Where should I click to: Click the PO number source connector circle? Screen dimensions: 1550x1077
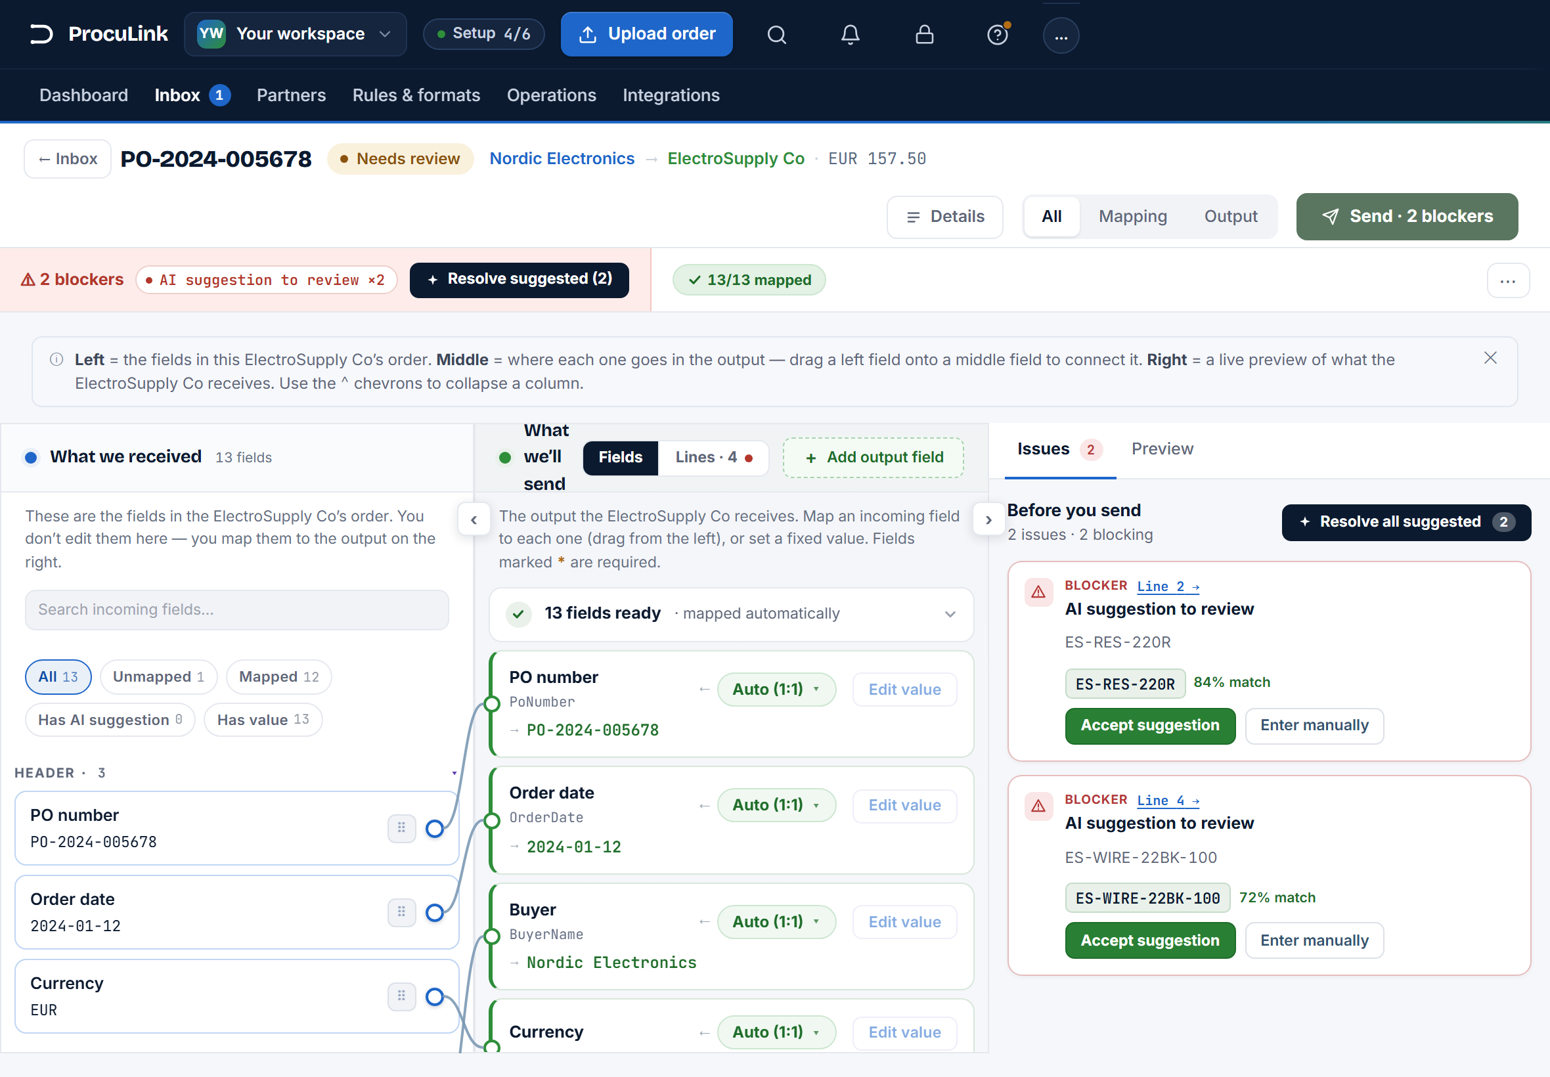tap(435, 829)
